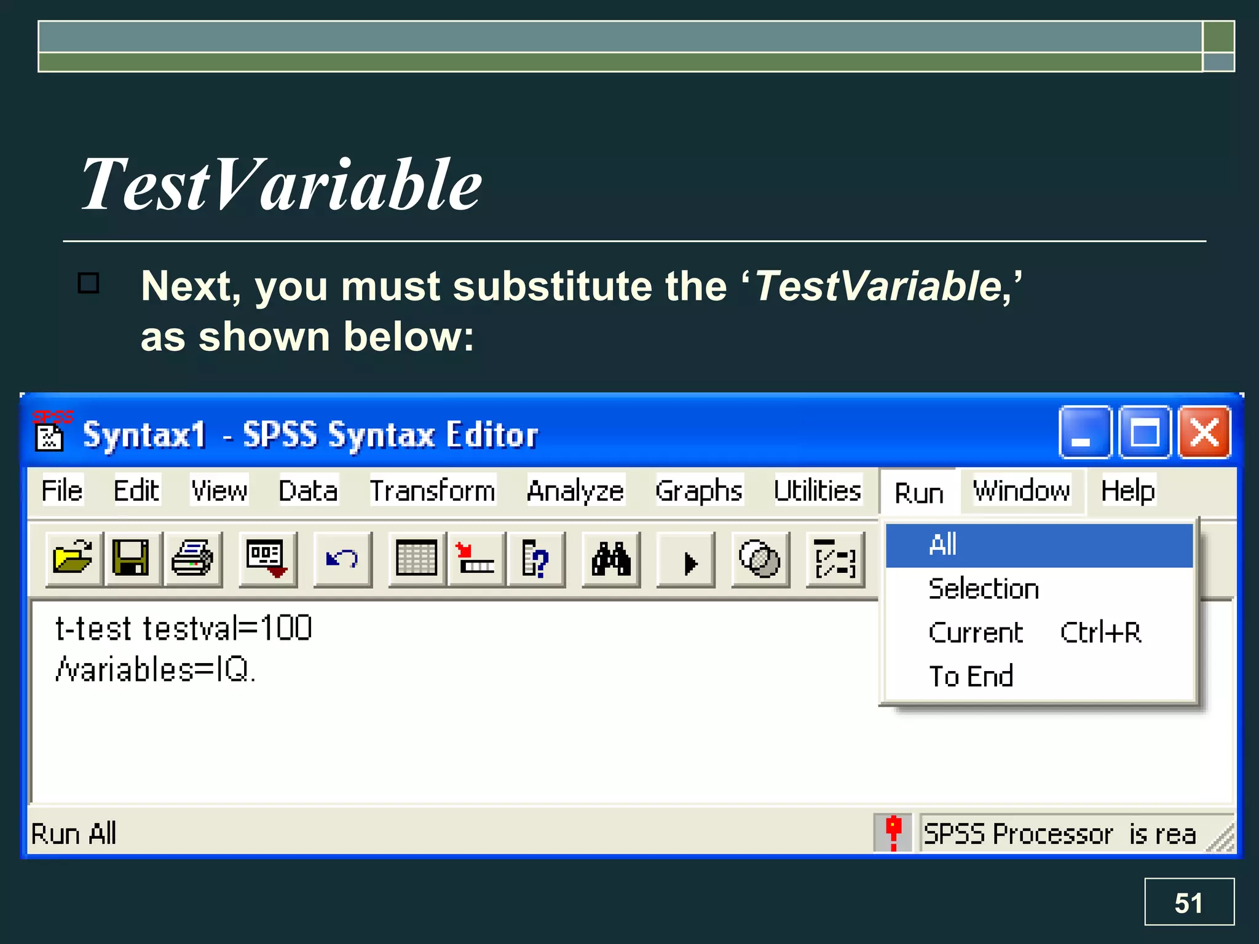Open the Graphs menu

(699, 490)
